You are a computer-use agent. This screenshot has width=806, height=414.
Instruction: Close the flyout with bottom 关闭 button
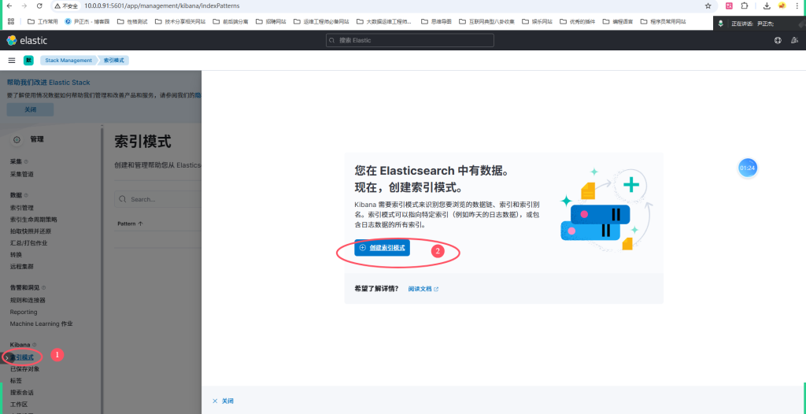[x=223, y=401]
